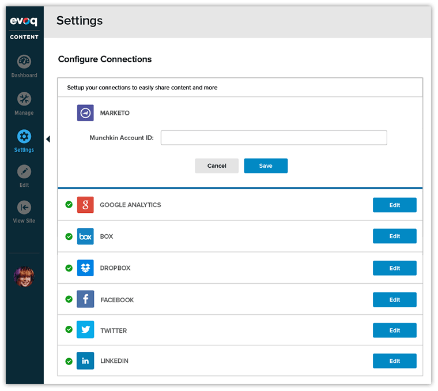Click the Evoq Content logo
Screen dimensions: 438x391
[x=24, y=27]
